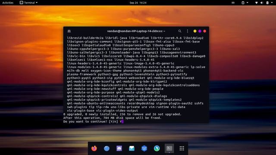Click text '236 to remove' in summary line

pyautogui.click(x=131, y=114)
